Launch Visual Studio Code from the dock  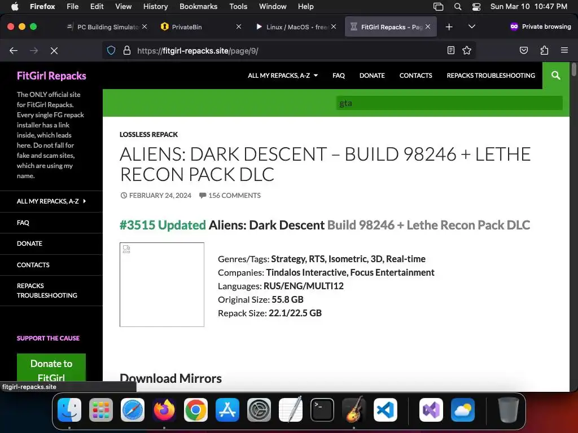(385, 410)
